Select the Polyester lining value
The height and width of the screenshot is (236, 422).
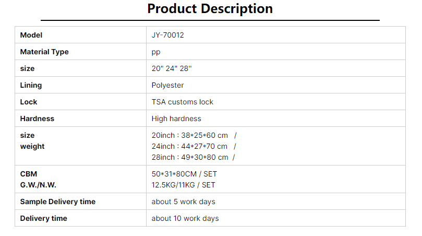tap(167, 85)
